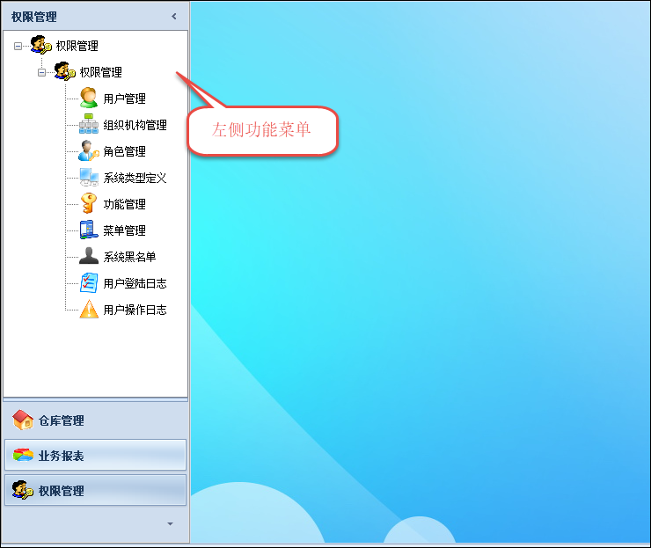Open the 用户登陆日志 tree entry
The width and height of the screenshot is (651, 548).
coord(135,283)
